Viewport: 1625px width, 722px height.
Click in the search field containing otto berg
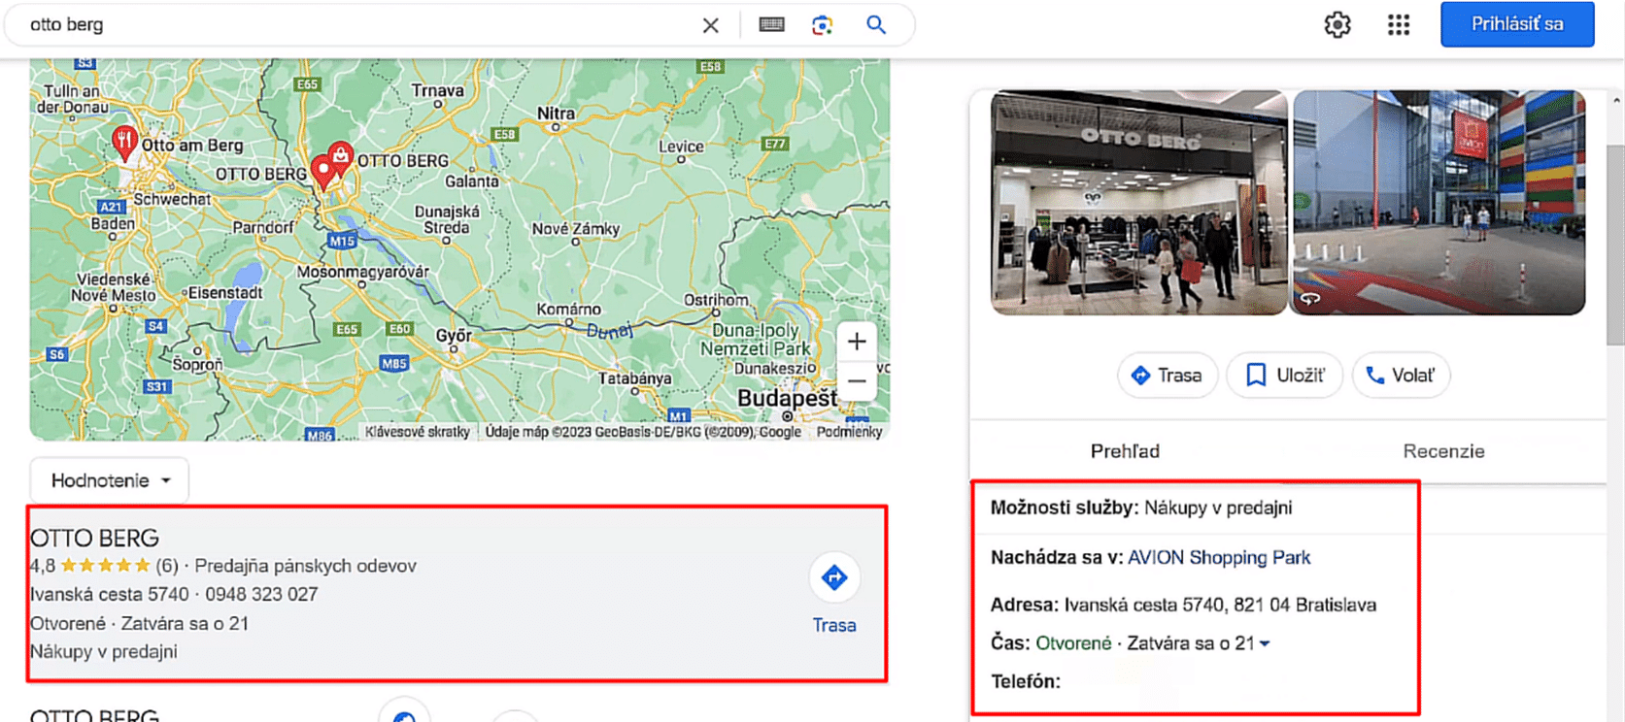coord(359,24)
